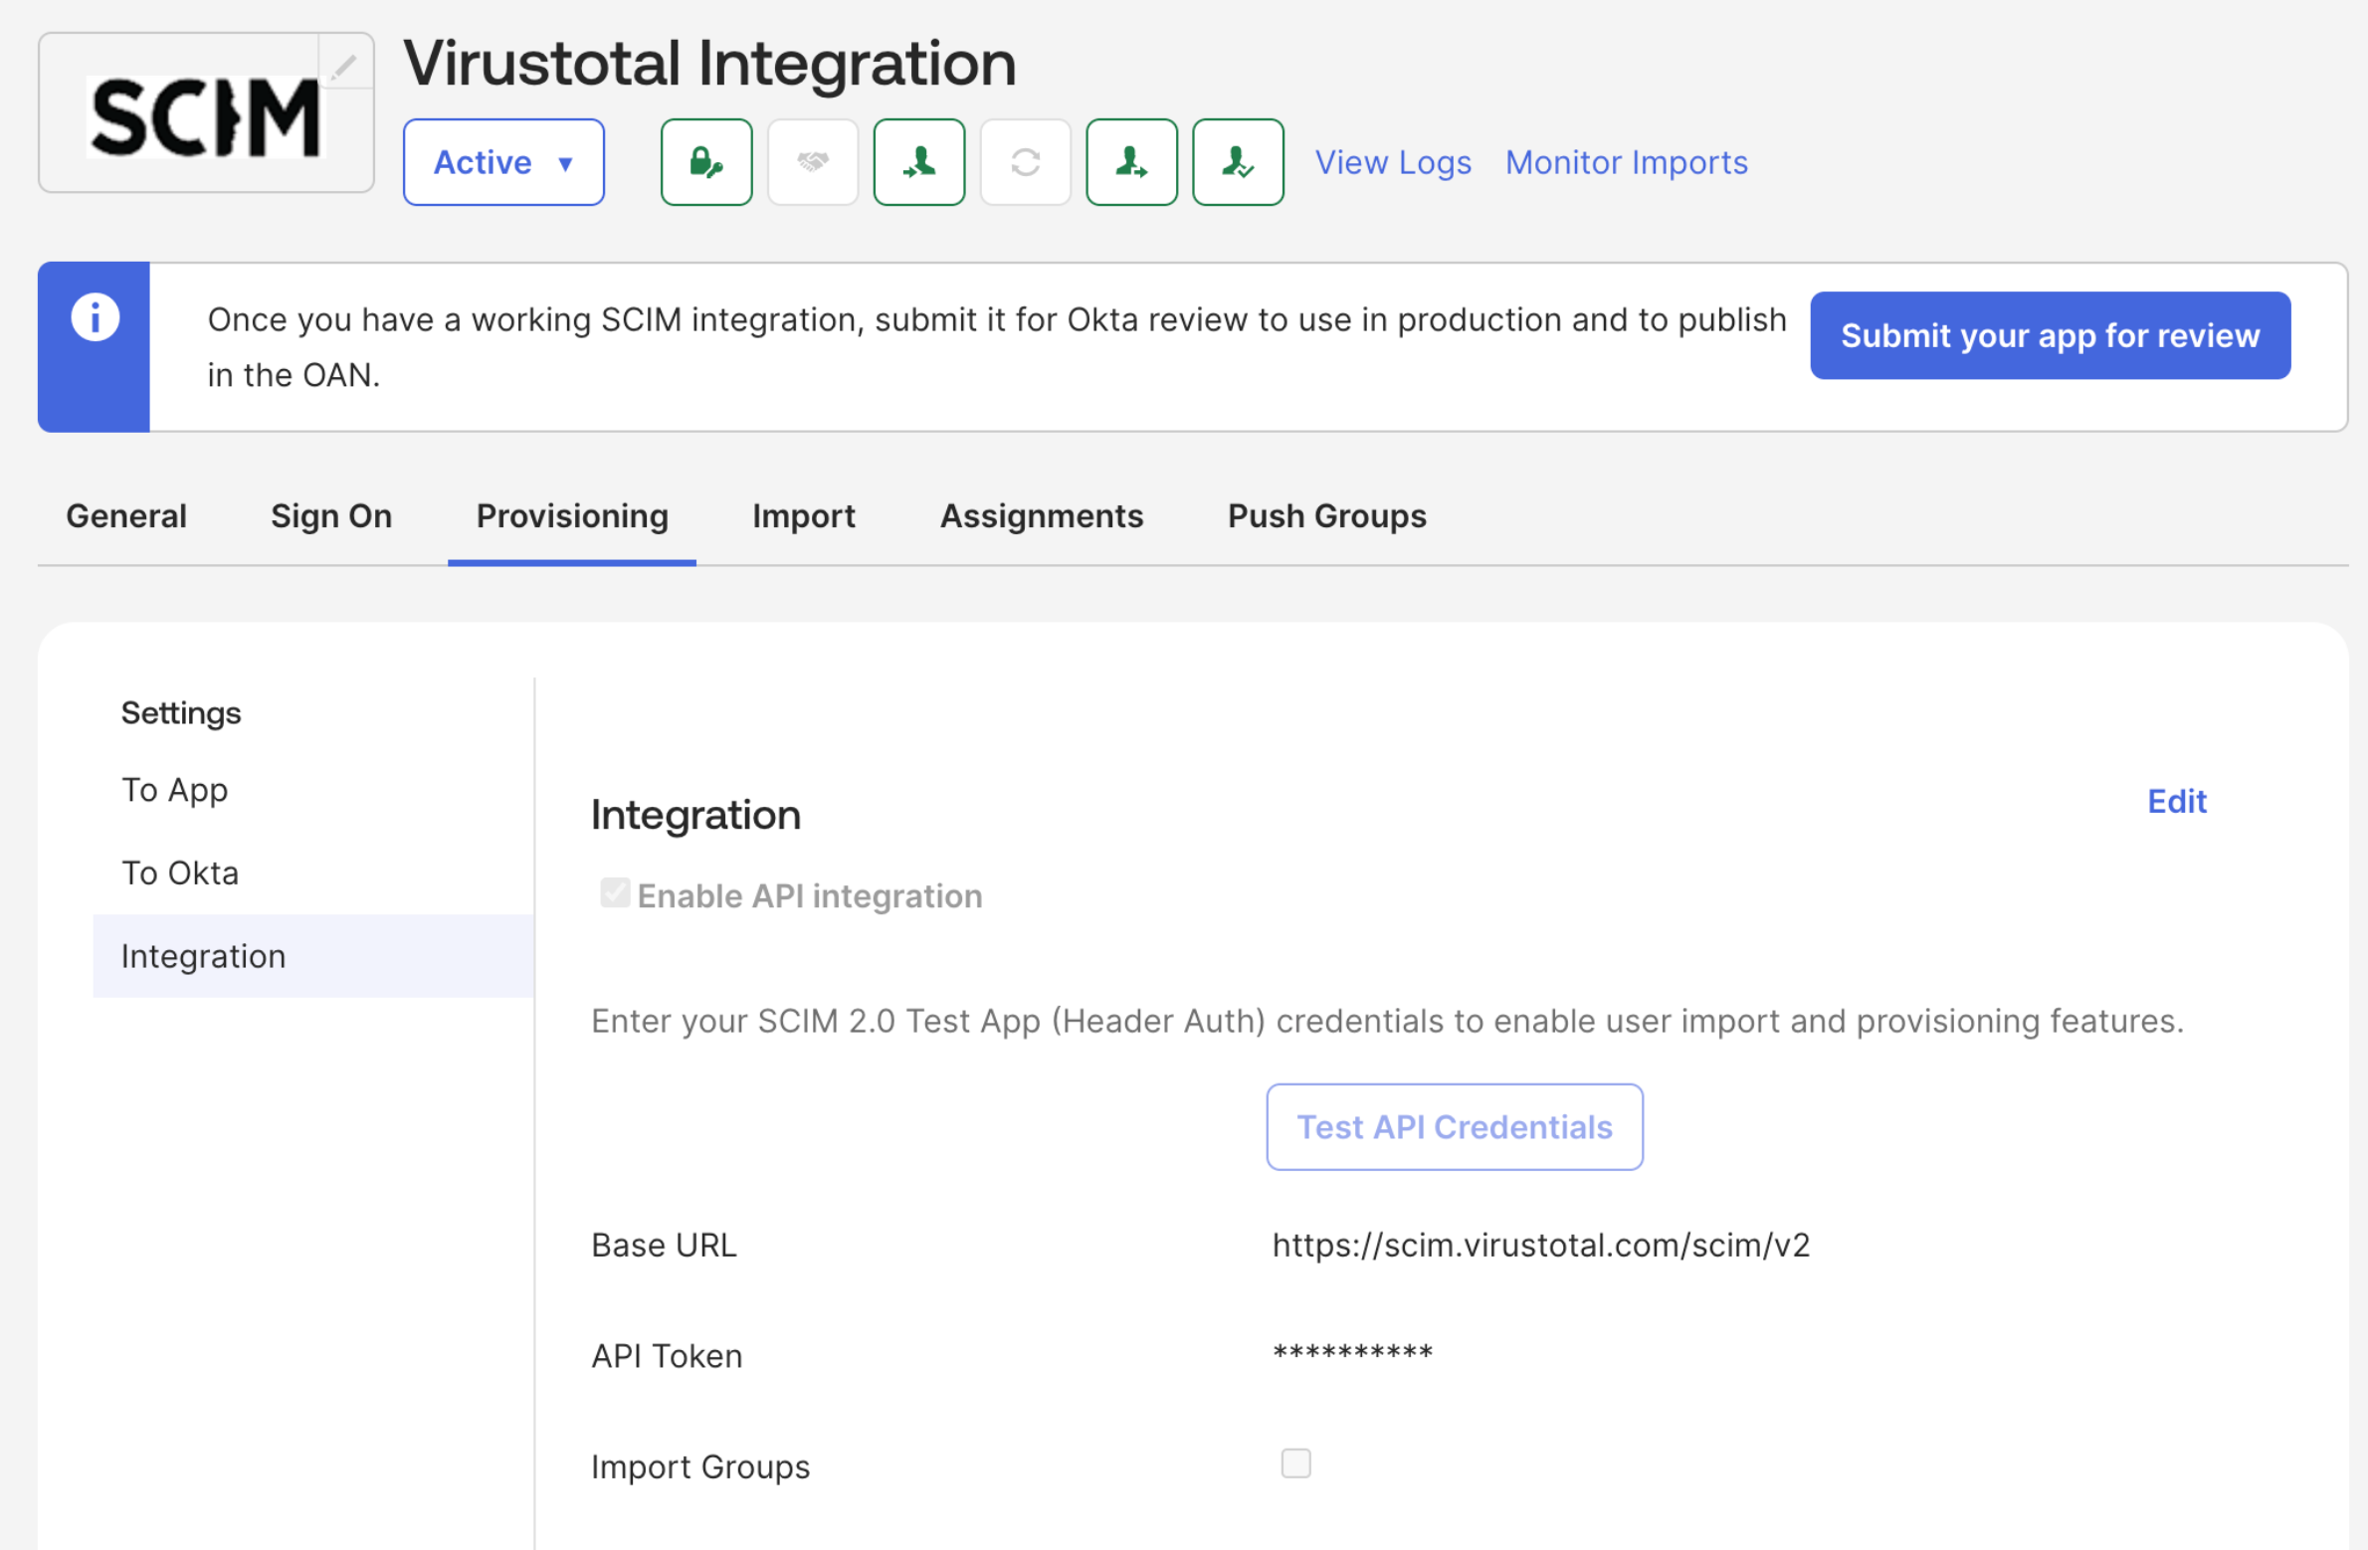This screenshot has height=1550, width=2368.
Task: Click the gray sync arrows icon
Action: (1025, 162)
